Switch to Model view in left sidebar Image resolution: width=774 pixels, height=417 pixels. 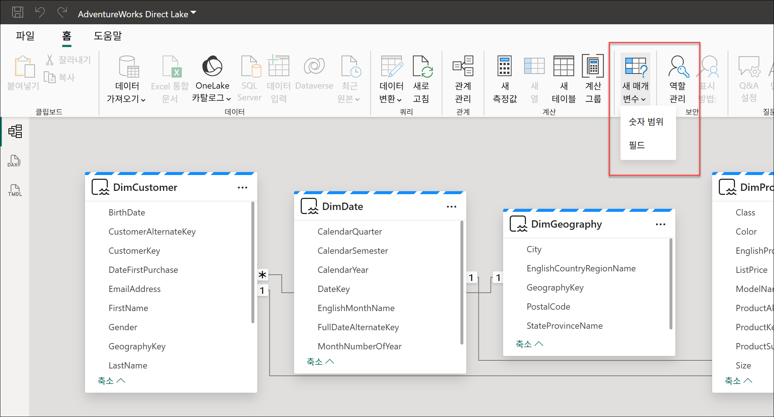(x=15, y=131)
